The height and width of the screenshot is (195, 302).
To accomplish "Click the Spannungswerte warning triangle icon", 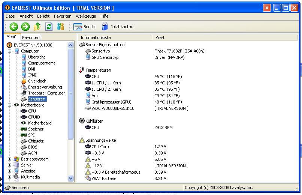I will click(x=82, y=140).
